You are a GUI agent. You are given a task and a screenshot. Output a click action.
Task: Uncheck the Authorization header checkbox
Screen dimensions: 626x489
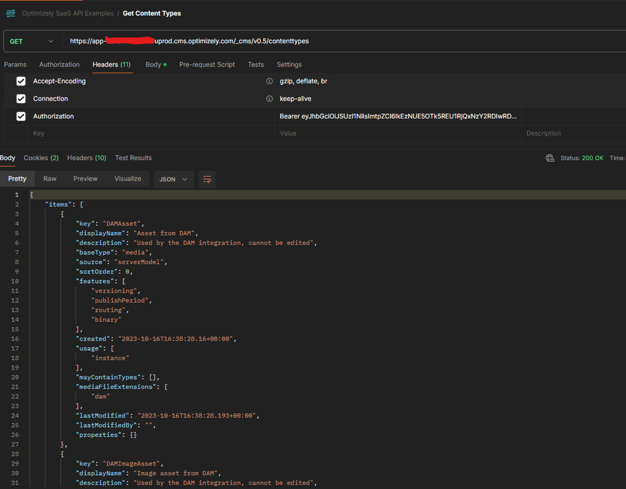click(x=21, y=116)
